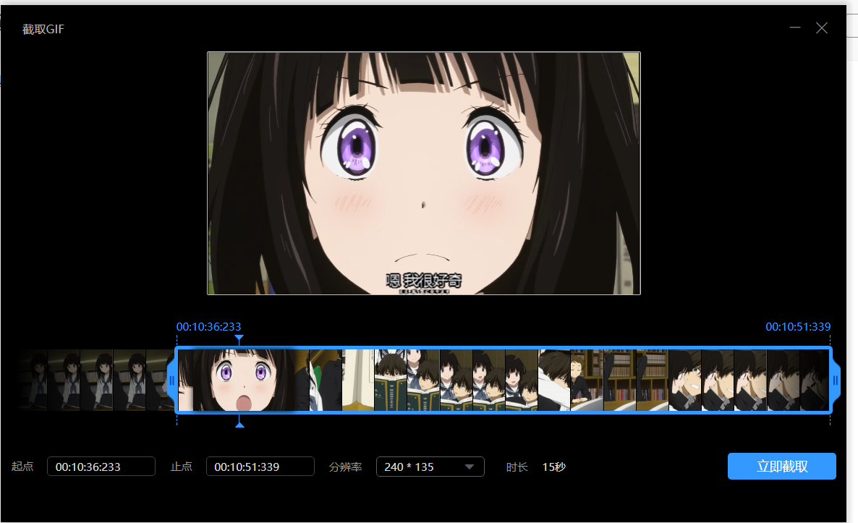Click the 止点 end time input field
The height and width of the screenshot is (523, 858).
(260, 467)
